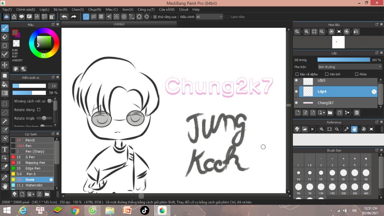
Task: Click the layer Độ trong opacity slider
Action: click(x=343, y=60)
